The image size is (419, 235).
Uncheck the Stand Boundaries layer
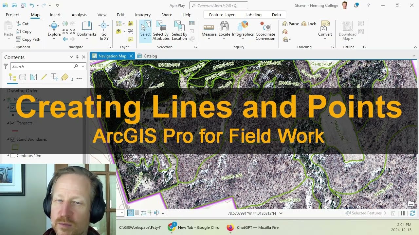pyautogui.click(x=13, y=139)
